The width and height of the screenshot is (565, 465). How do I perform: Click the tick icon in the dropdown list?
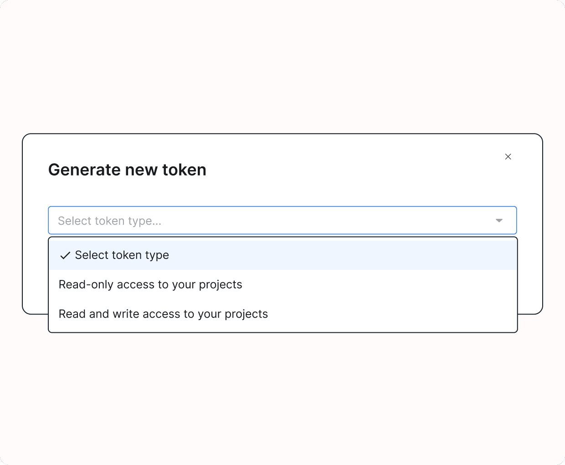coord(65,255)
